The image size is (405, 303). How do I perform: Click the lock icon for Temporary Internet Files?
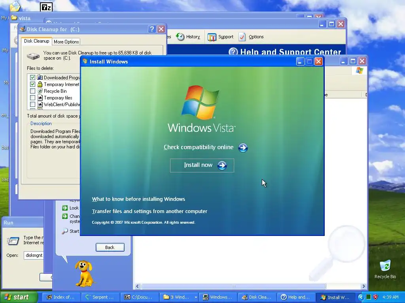tap(40, 84)
